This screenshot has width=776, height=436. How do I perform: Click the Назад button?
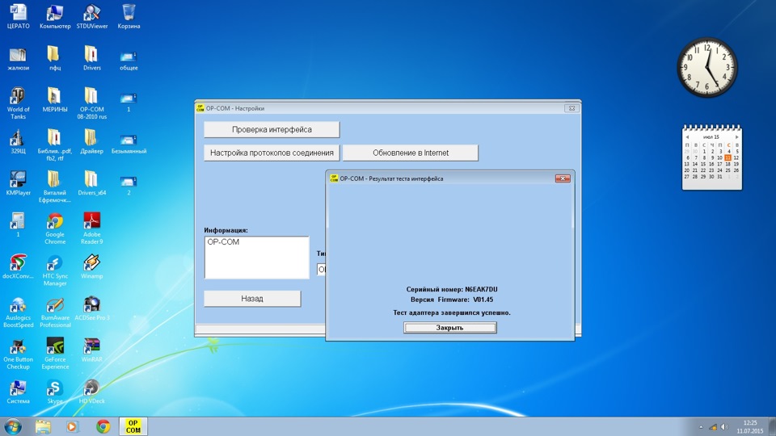(252, 299)
